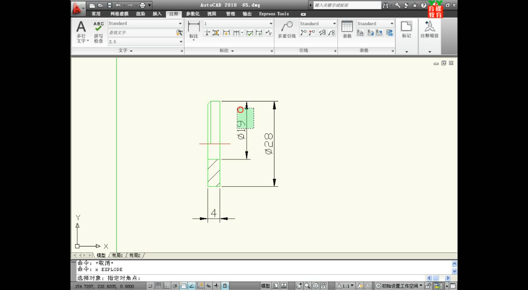Open the text style Standard dropdown
The height and width of the screenshot is (290, 528).
click(x=145, y=24)
